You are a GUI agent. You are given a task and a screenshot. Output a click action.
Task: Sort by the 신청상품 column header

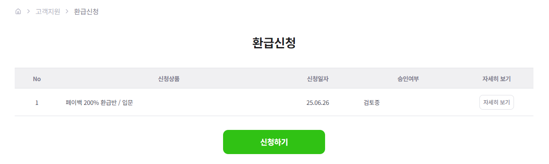click(x=169, y=79)
